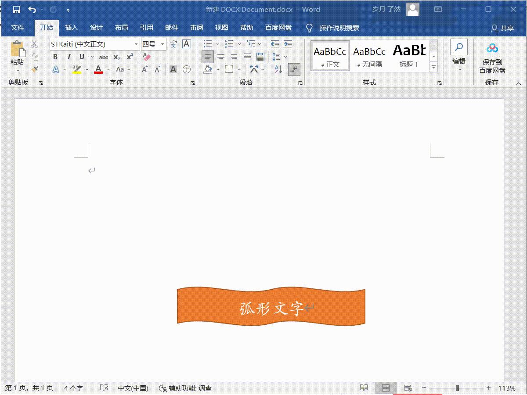The width and height of the screenshot is (527, 395).
Task: Open the font color dropdown arrow
Action: coord(108,69)
